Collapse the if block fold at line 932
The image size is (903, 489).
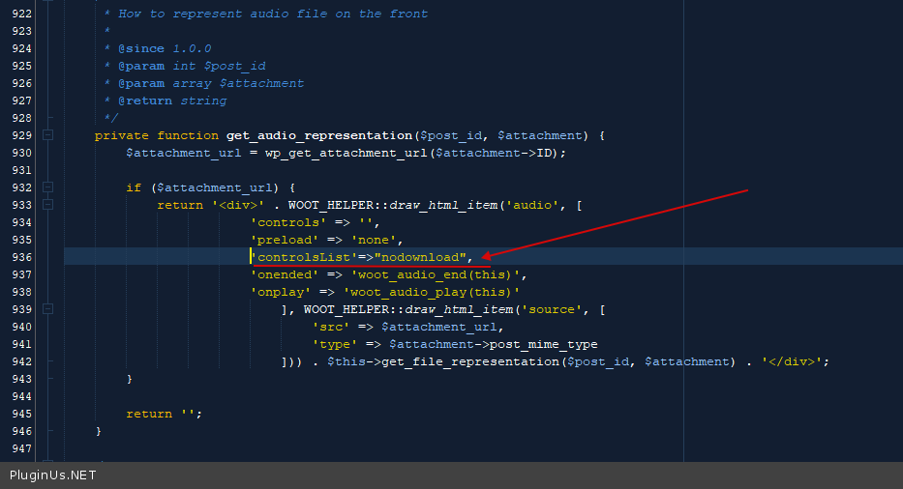[47, 187]
